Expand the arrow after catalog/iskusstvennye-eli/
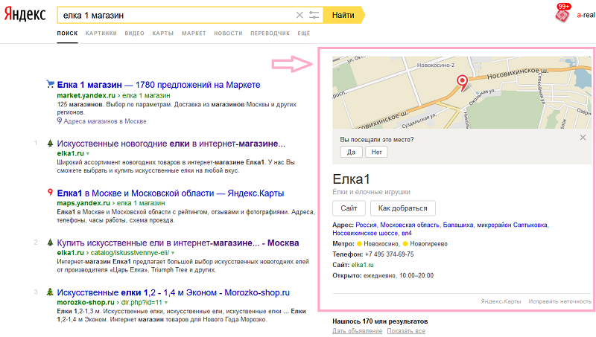The image size is (596, 337). [173, 253]
